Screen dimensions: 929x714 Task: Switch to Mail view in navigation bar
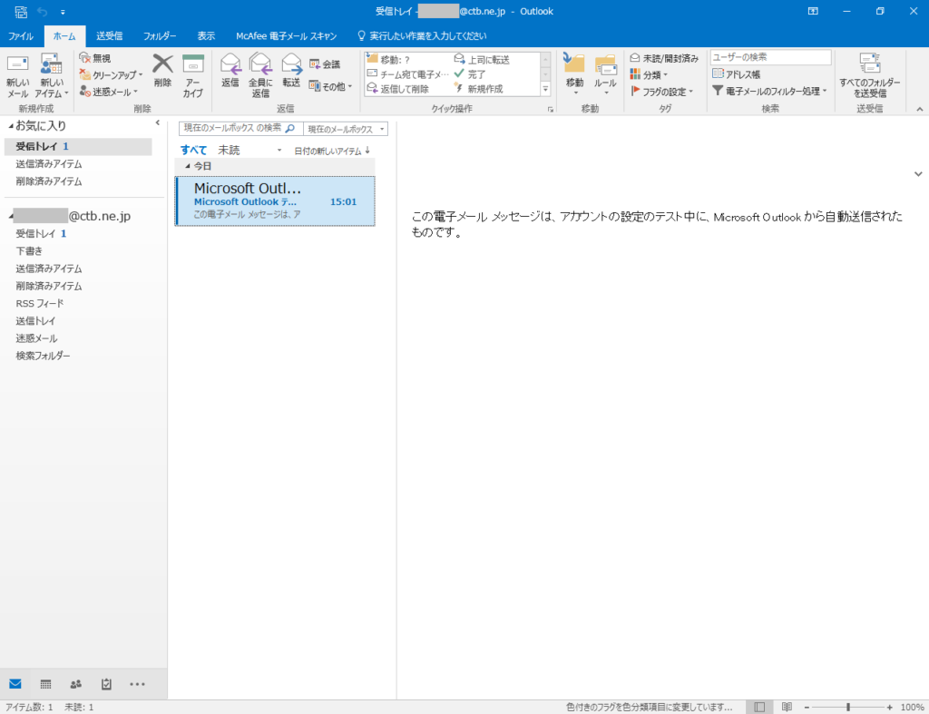(15, 684)
